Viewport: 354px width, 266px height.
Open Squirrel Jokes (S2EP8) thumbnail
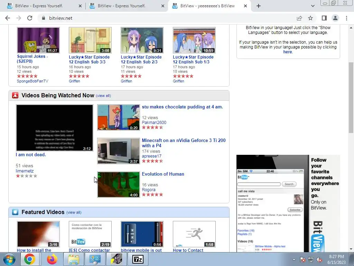[x=38, y=40]
